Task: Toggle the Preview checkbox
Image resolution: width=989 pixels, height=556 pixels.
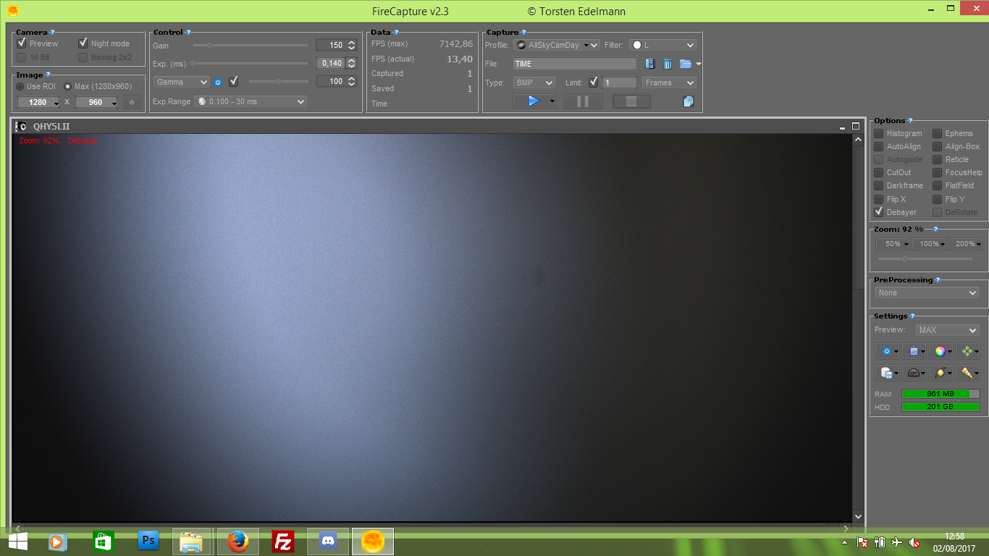Action: [x=22, y=43]
